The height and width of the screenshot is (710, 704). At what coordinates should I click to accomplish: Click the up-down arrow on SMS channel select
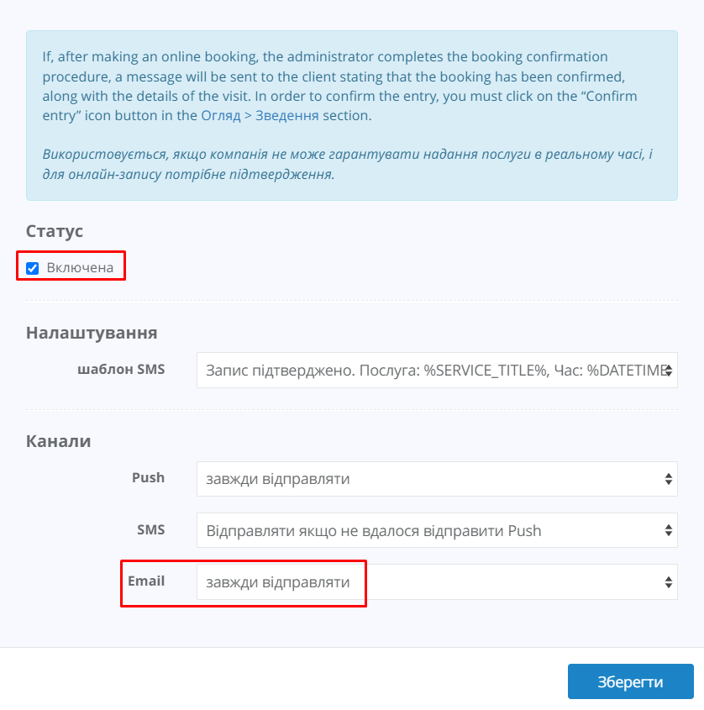pyautogui.click(x=669, y=531)
